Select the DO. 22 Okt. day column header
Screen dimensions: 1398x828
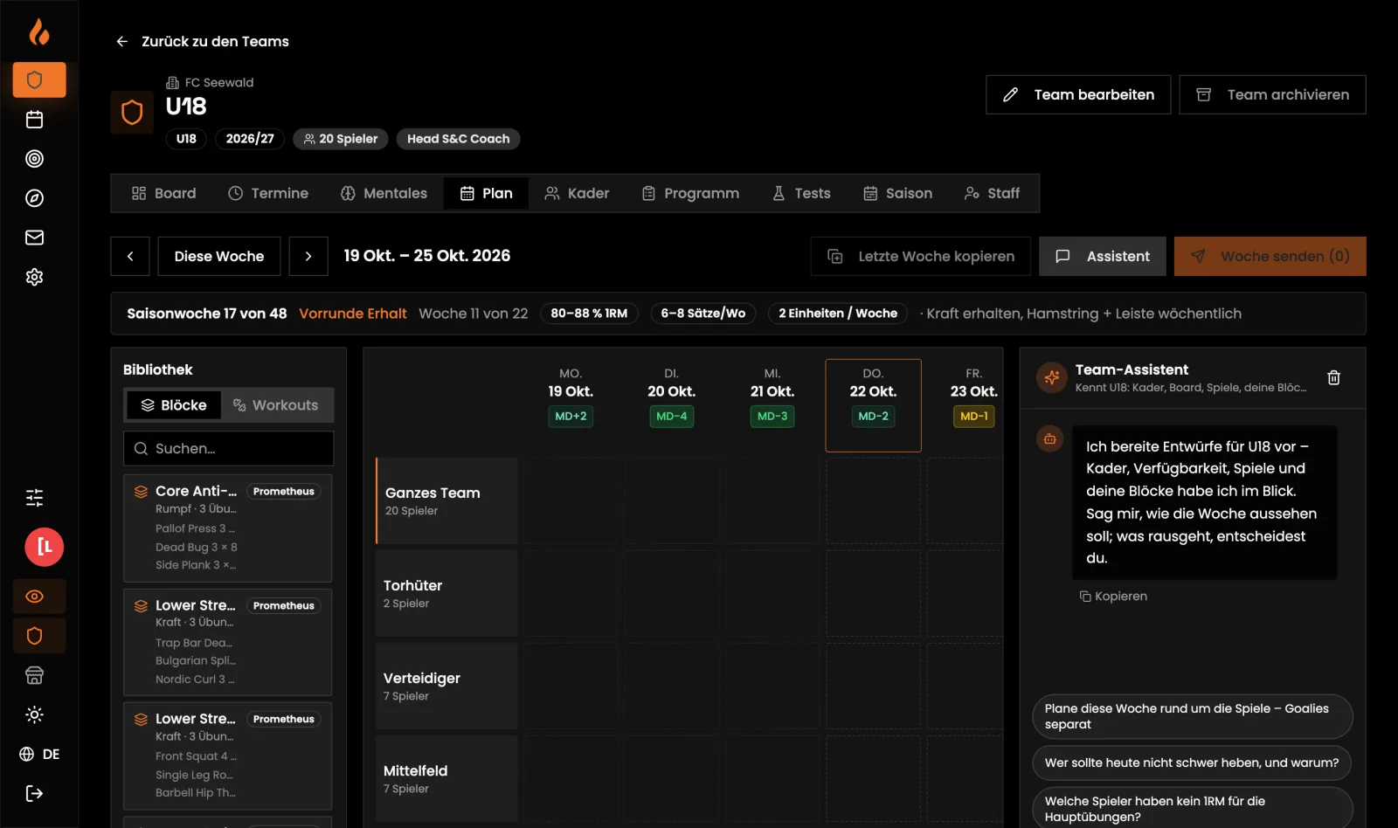873,404
